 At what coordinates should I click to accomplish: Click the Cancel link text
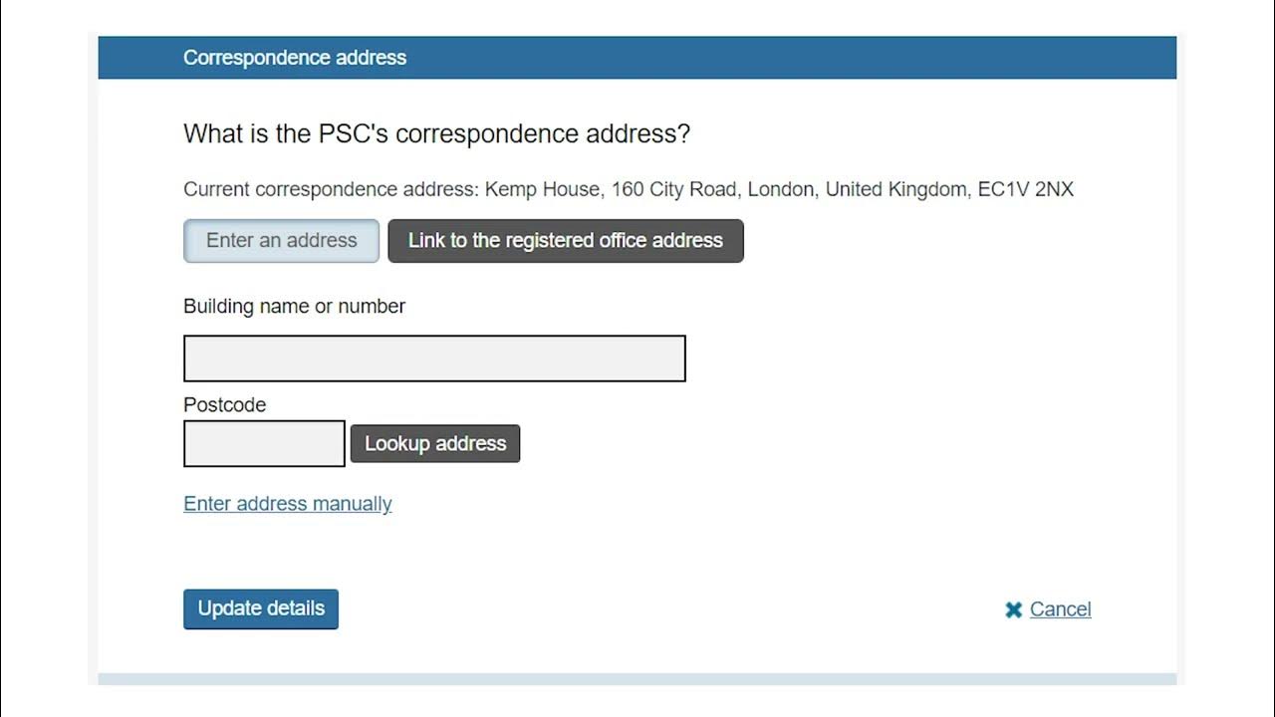(x=1060, y=609)
